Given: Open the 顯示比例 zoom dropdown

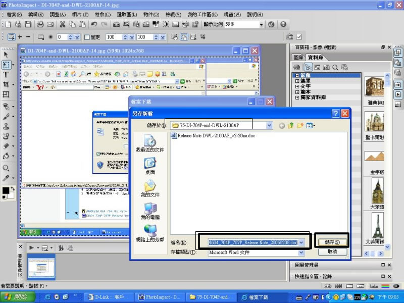Looking at the screenshot, I should pyautogui.click(x=261, y=24).
